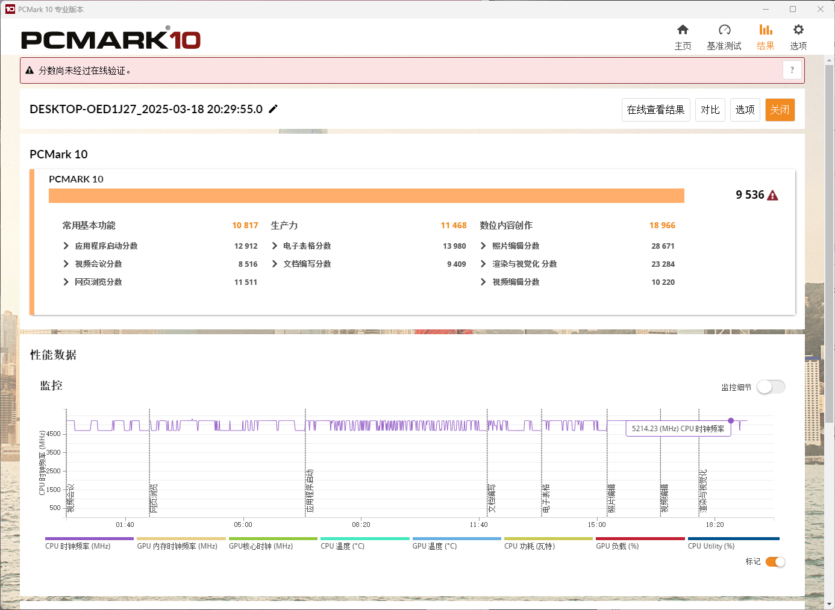Open the 基准测试 gauge icon

click(724, 30)
